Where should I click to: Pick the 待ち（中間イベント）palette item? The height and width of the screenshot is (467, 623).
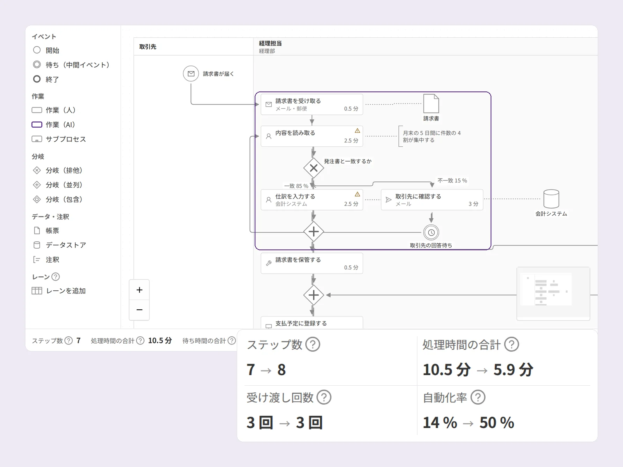[71, 65]
